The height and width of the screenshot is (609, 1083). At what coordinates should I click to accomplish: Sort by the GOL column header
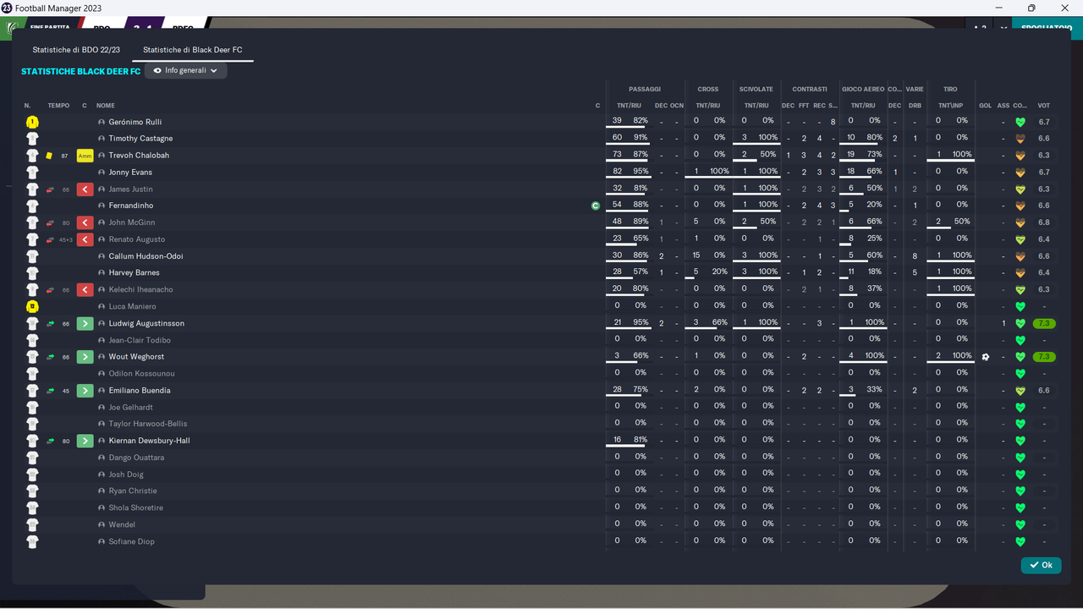pos(985,106)
